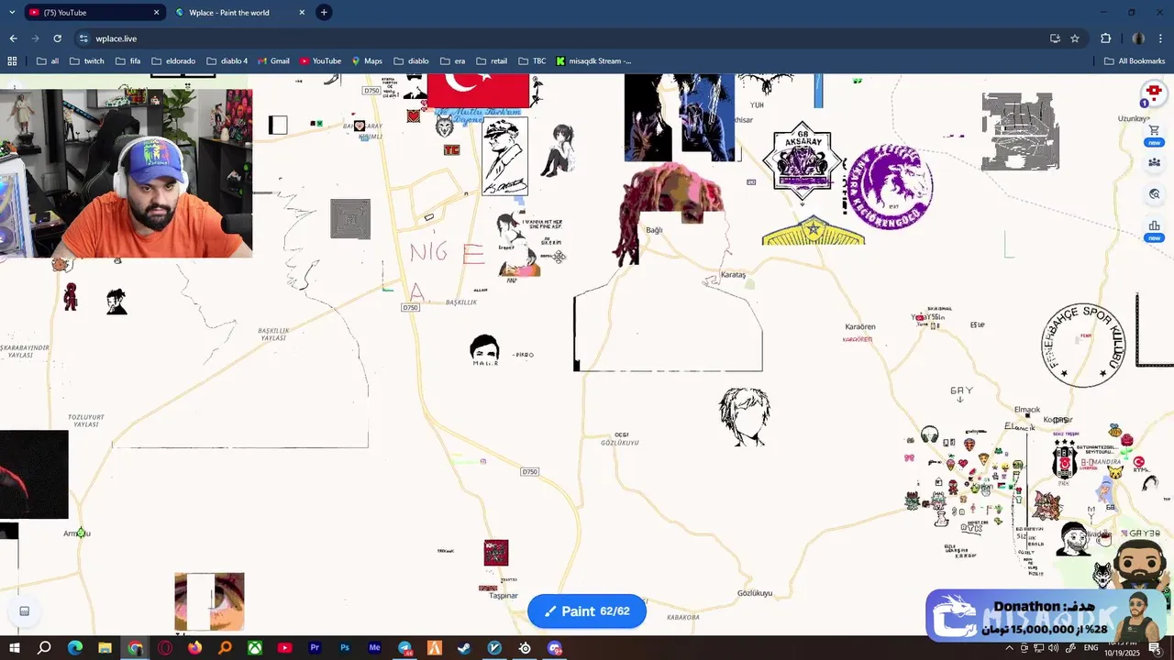Screen dimensions: 1174x660
Task: Launch Microsoft Edge from the taskbar
Action: coord(75,648)
